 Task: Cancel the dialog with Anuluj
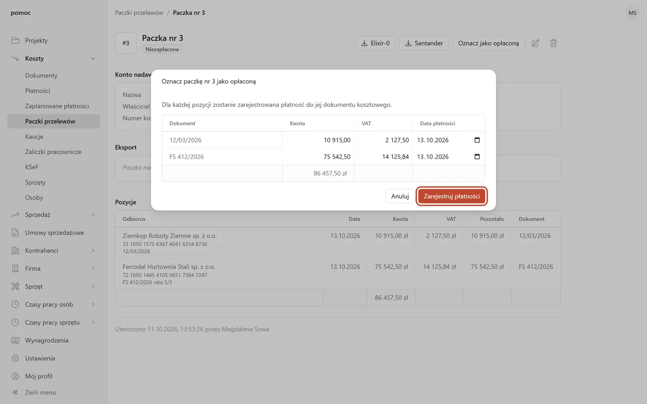(x=400, y=196)
